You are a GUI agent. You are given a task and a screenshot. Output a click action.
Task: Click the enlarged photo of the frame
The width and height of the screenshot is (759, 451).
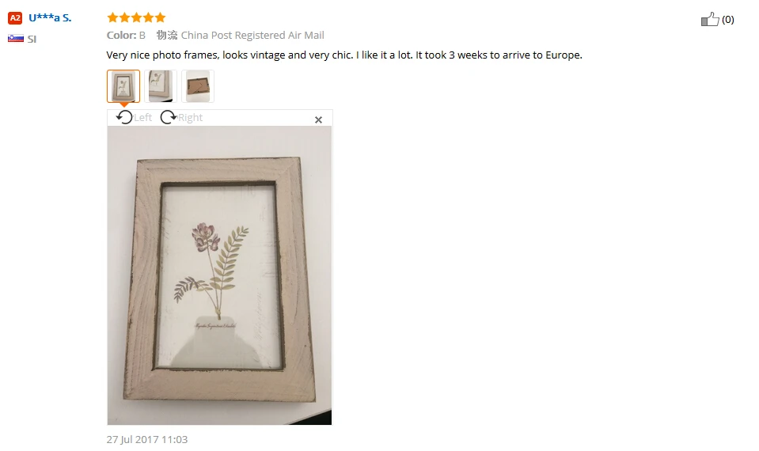219,275
